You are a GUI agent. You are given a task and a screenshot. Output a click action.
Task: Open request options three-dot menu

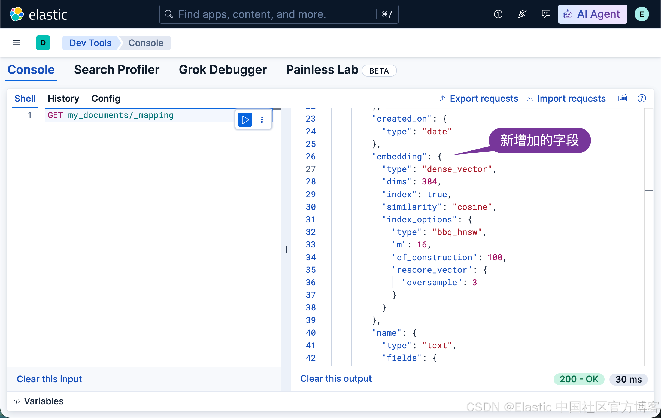(262, 120)
